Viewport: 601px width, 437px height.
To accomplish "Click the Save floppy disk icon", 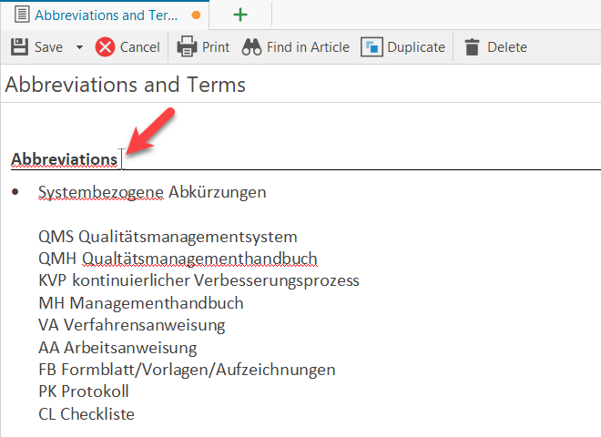I will 18,47.
